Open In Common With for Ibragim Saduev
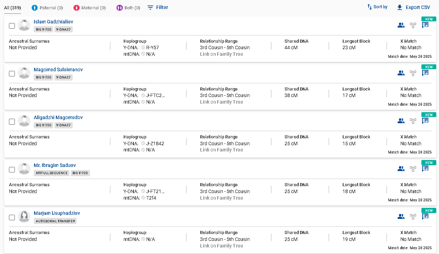The height and width of the screenshot is (254, 439). pos(401,168)
